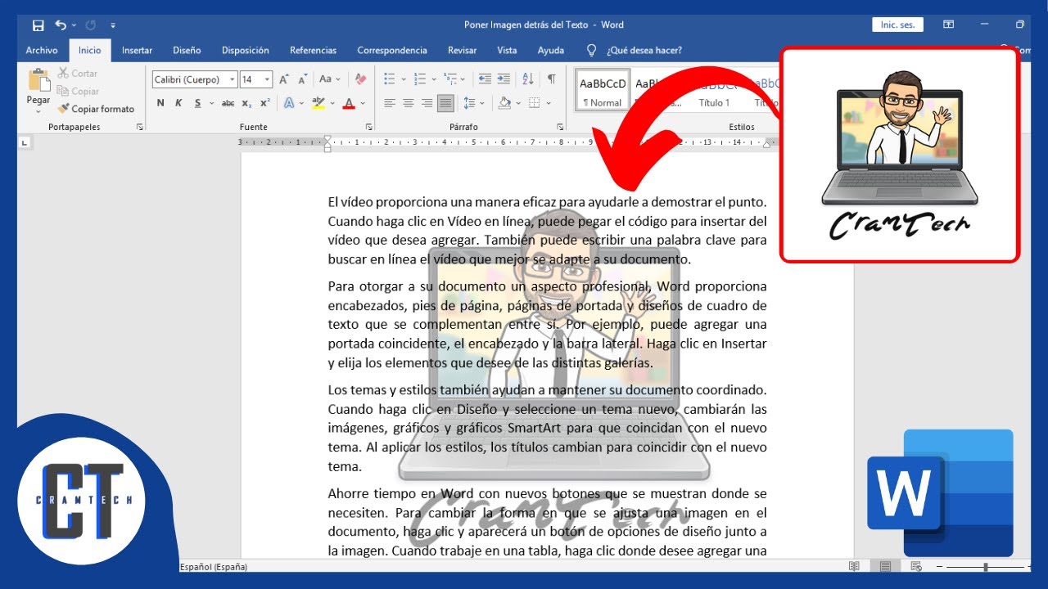Image resolution: width=1048 pixels, height=589 pixels.
Task: Switch to web layout view in the status bar
Action: click(915, 566)
